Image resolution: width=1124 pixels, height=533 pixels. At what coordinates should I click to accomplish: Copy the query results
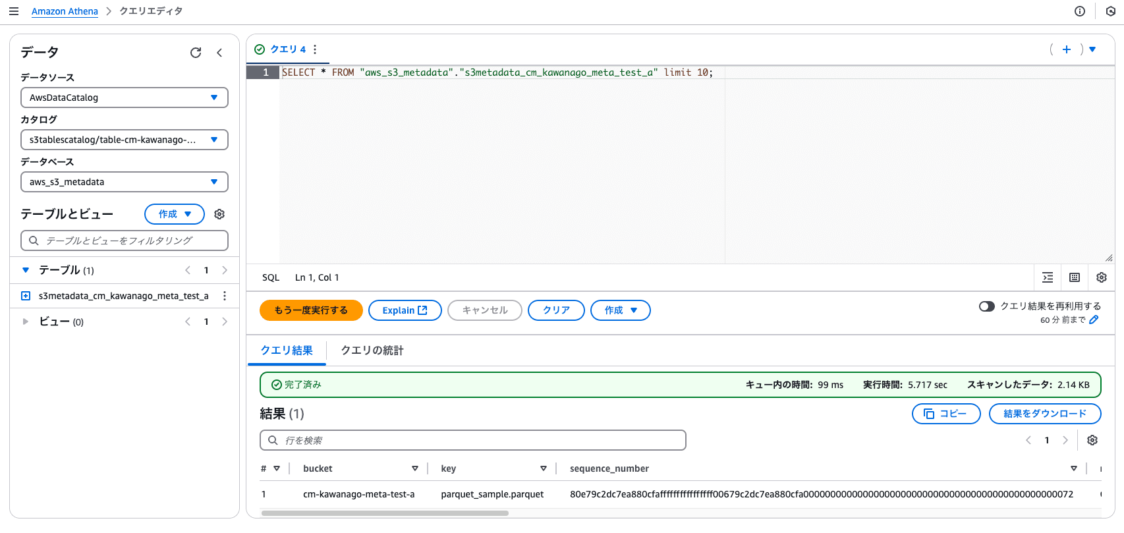pos(946,414)
